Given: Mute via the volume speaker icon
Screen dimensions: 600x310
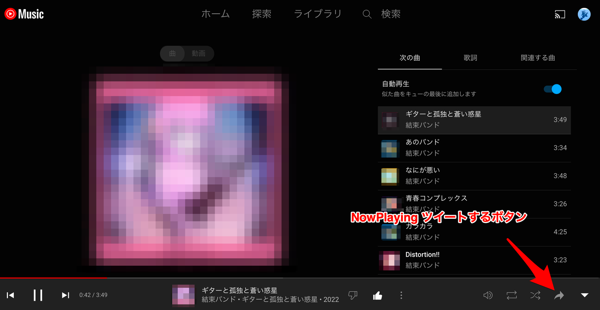Looking at the screenshot, I should 488,295.
